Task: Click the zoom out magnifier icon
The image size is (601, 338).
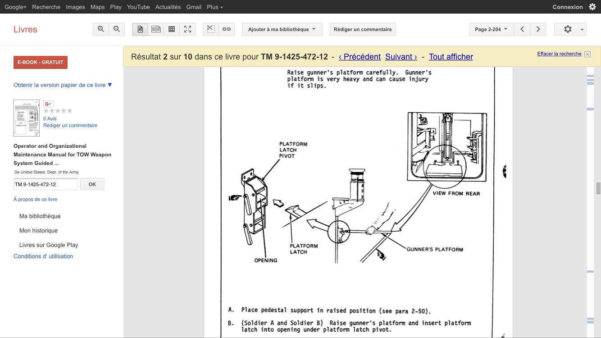Action: click(x=117, y=29)
